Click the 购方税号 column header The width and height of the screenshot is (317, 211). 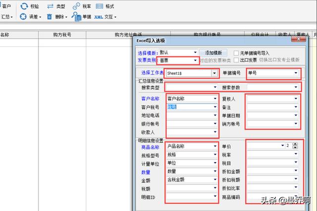pyautogui.click(x=62, y=35)
